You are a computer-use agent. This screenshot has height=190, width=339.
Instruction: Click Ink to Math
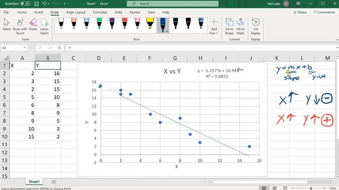coord(240,26)
